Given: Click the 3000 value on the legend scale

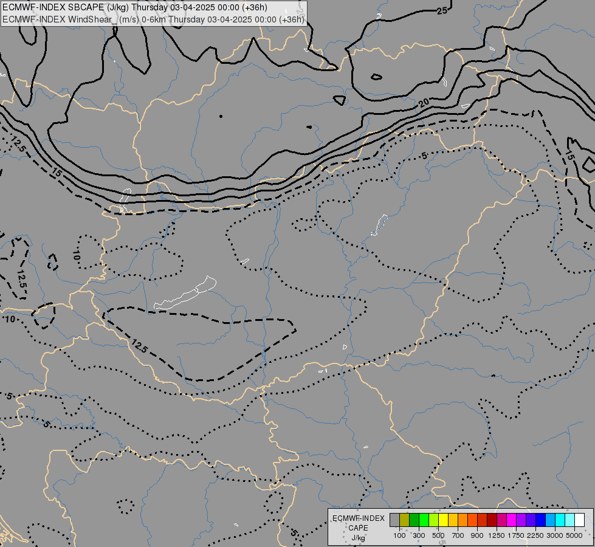Looking at the screenshot, I should [x=555, y=535].
